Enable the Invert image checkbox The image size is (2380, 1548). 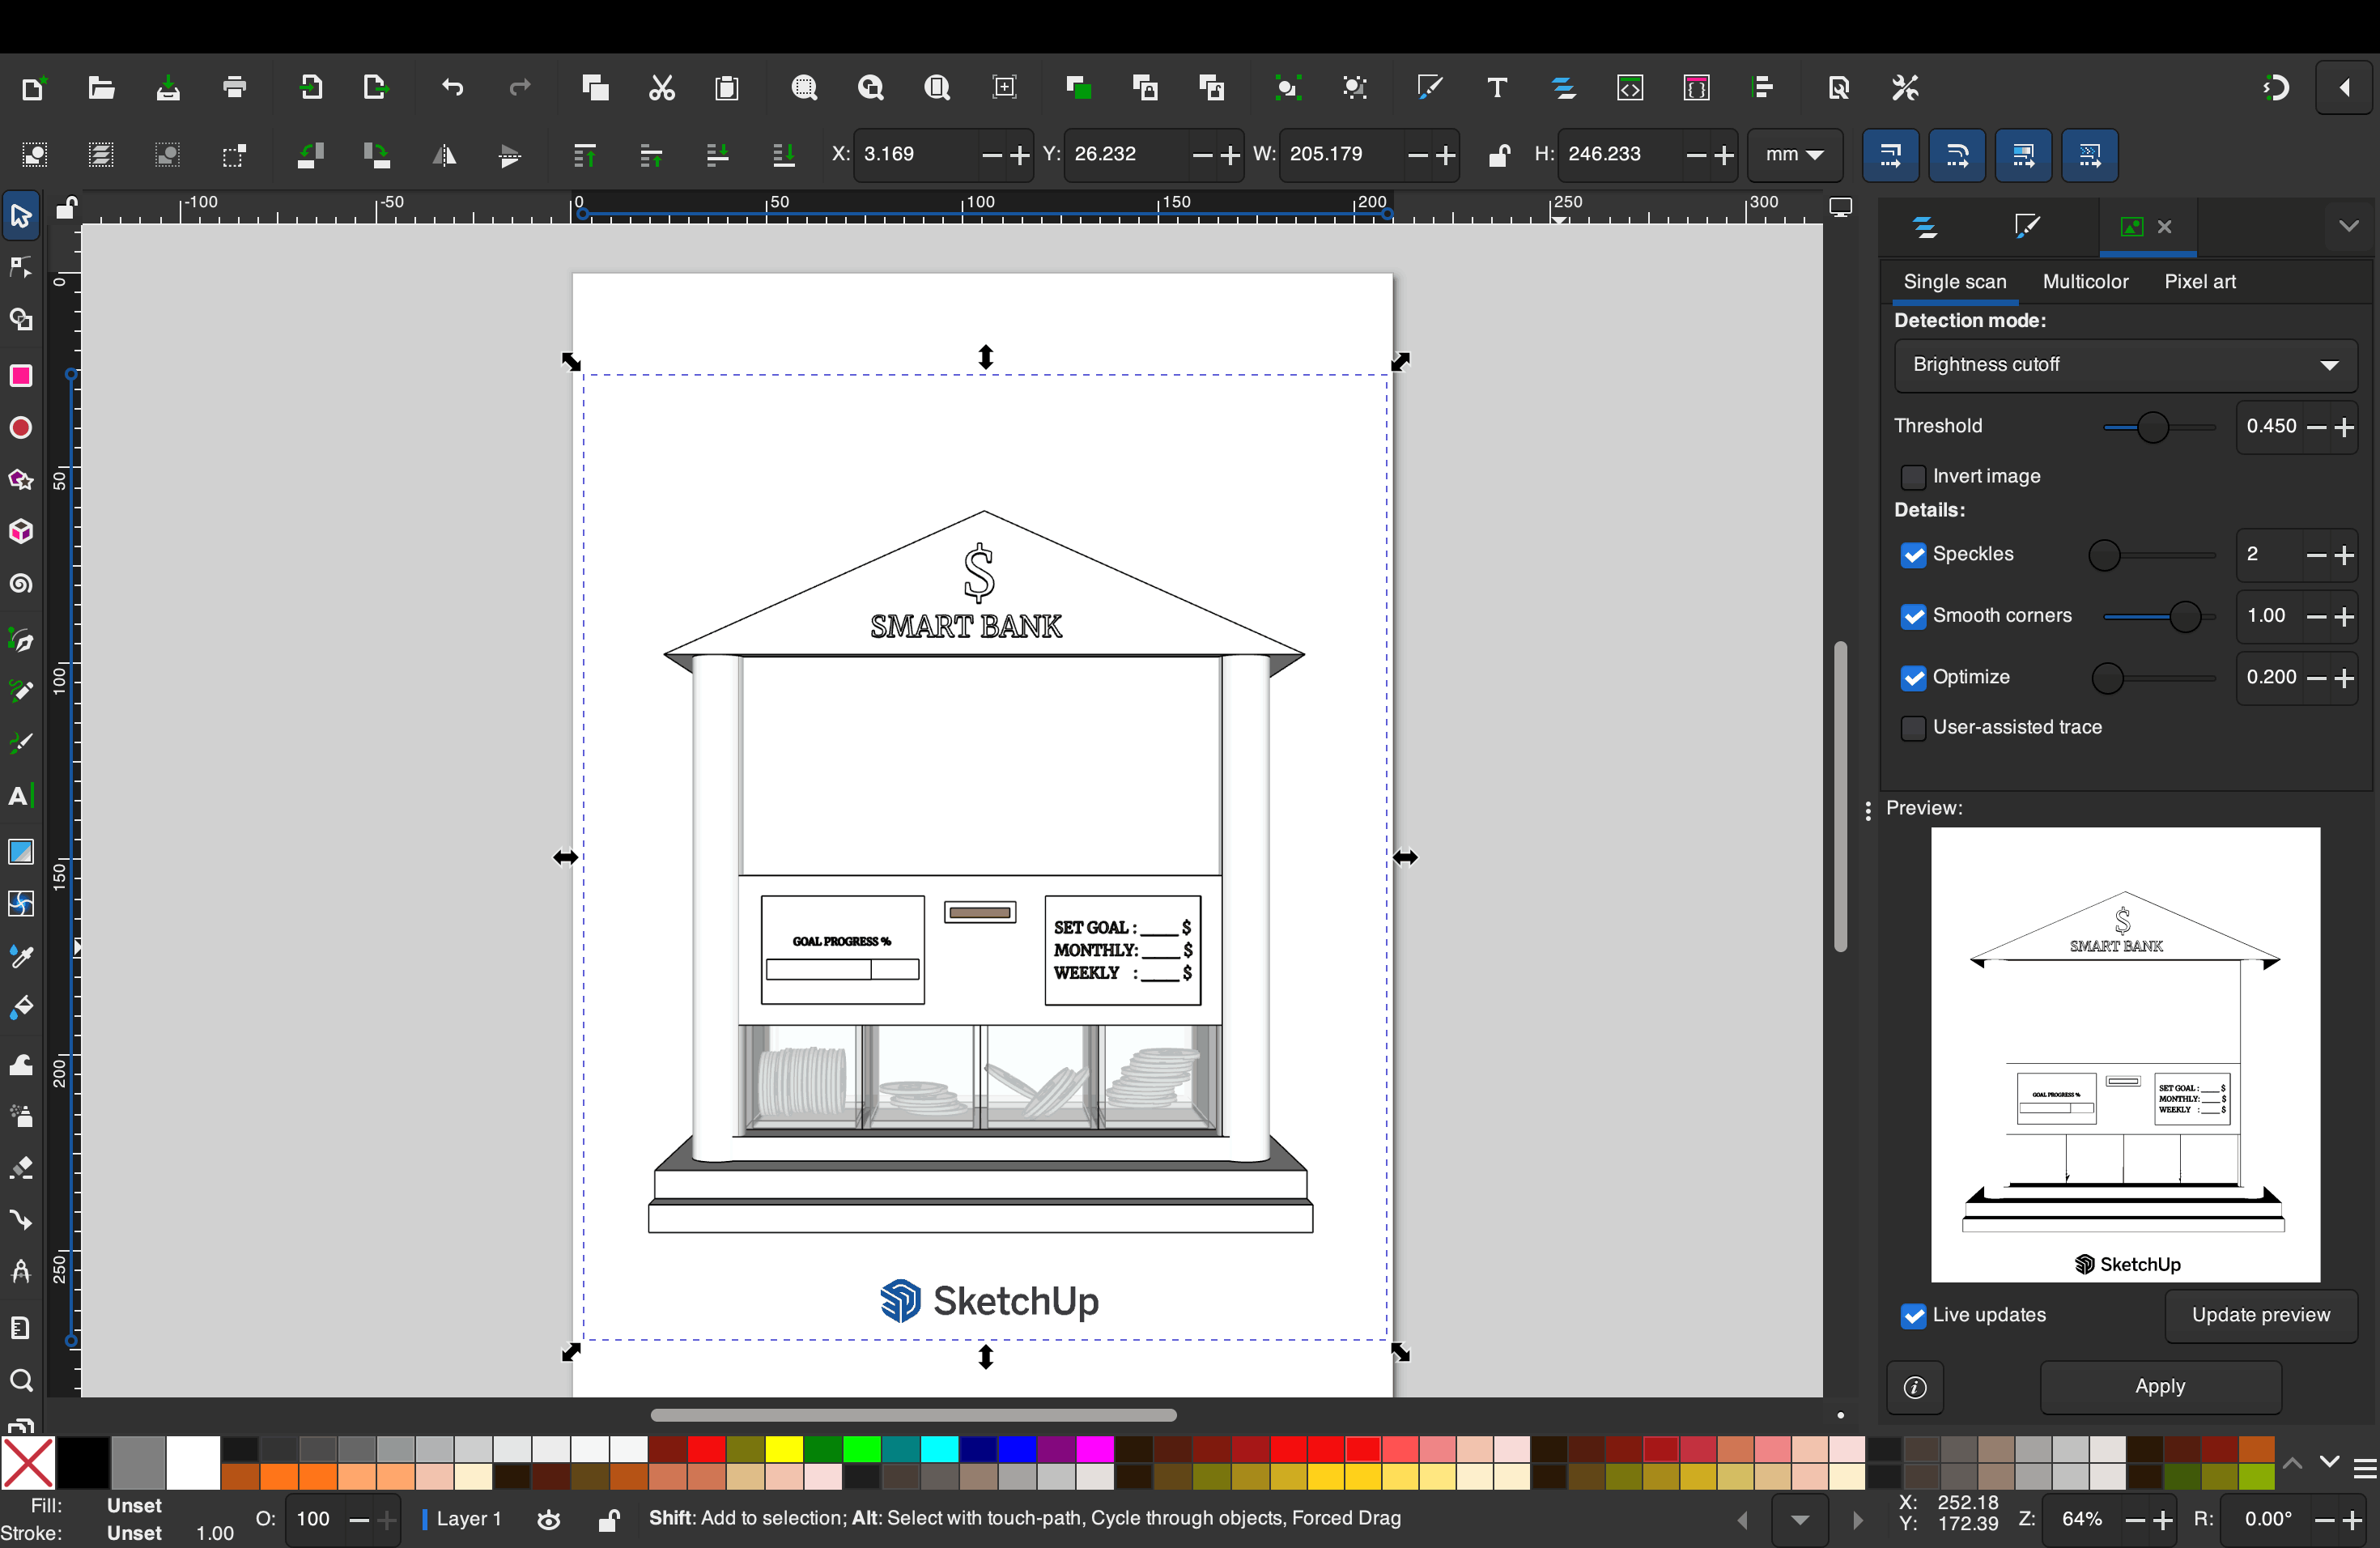1913,477
